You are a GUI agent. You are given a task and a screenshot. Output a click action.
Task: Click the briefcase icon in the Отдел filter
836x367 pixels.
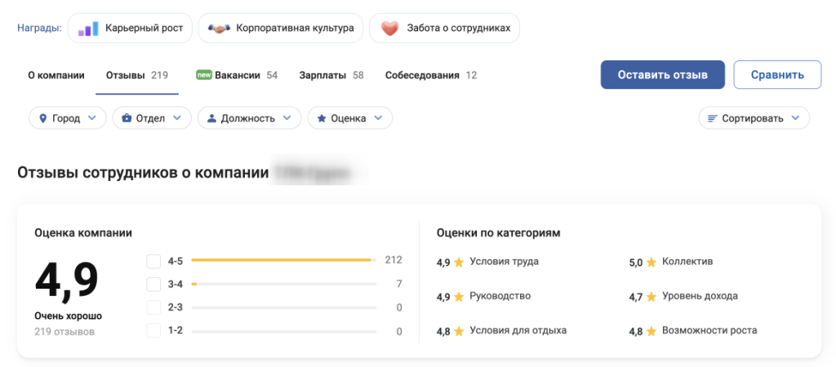click(127, 118)
